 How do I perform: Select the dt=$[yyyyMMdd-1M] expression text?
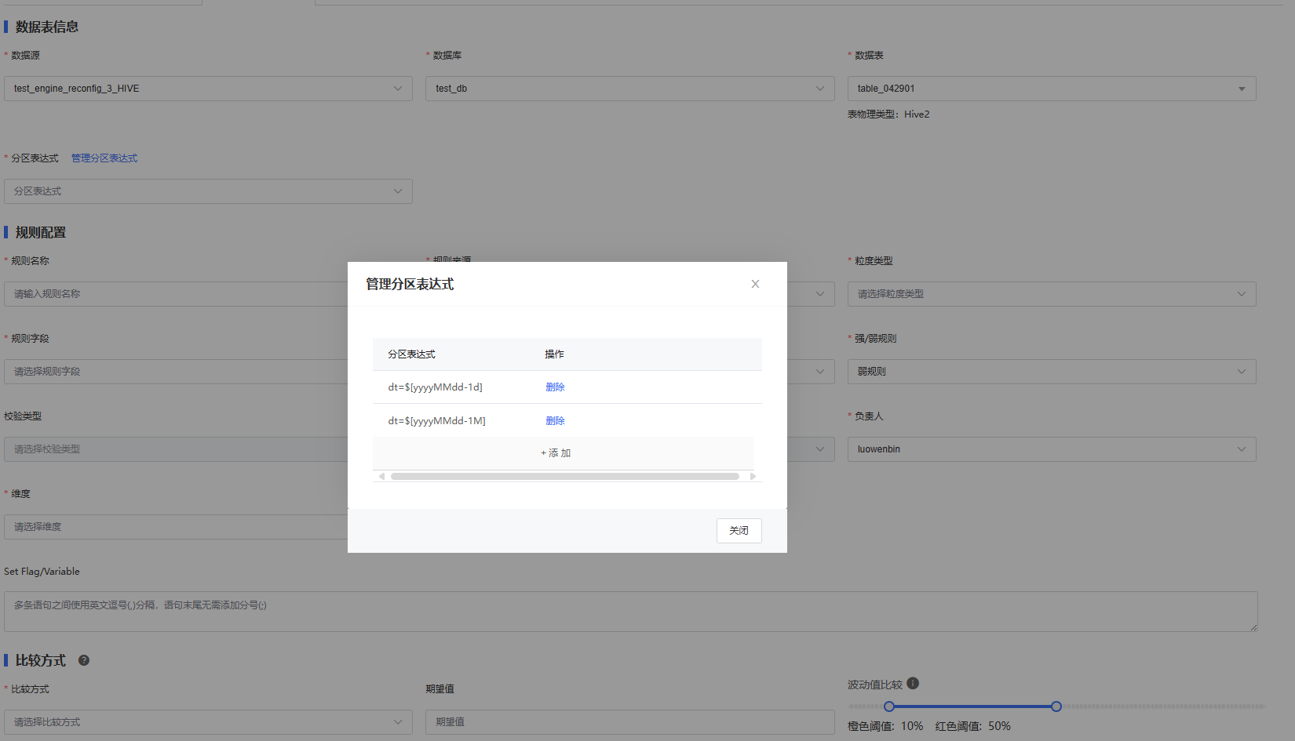(x=436, y=421)
